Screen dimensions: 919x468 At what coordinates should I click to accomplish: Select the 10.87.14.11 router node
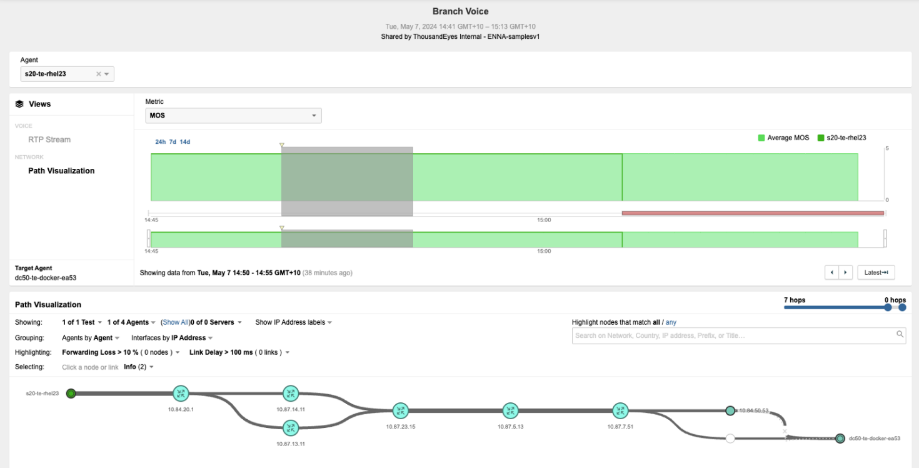(x=290, y=394)
